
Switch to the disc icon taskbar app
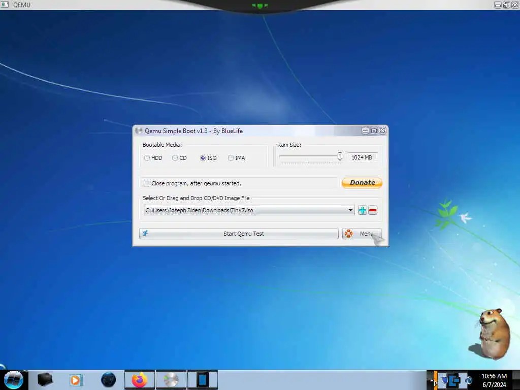pos(171,380)
